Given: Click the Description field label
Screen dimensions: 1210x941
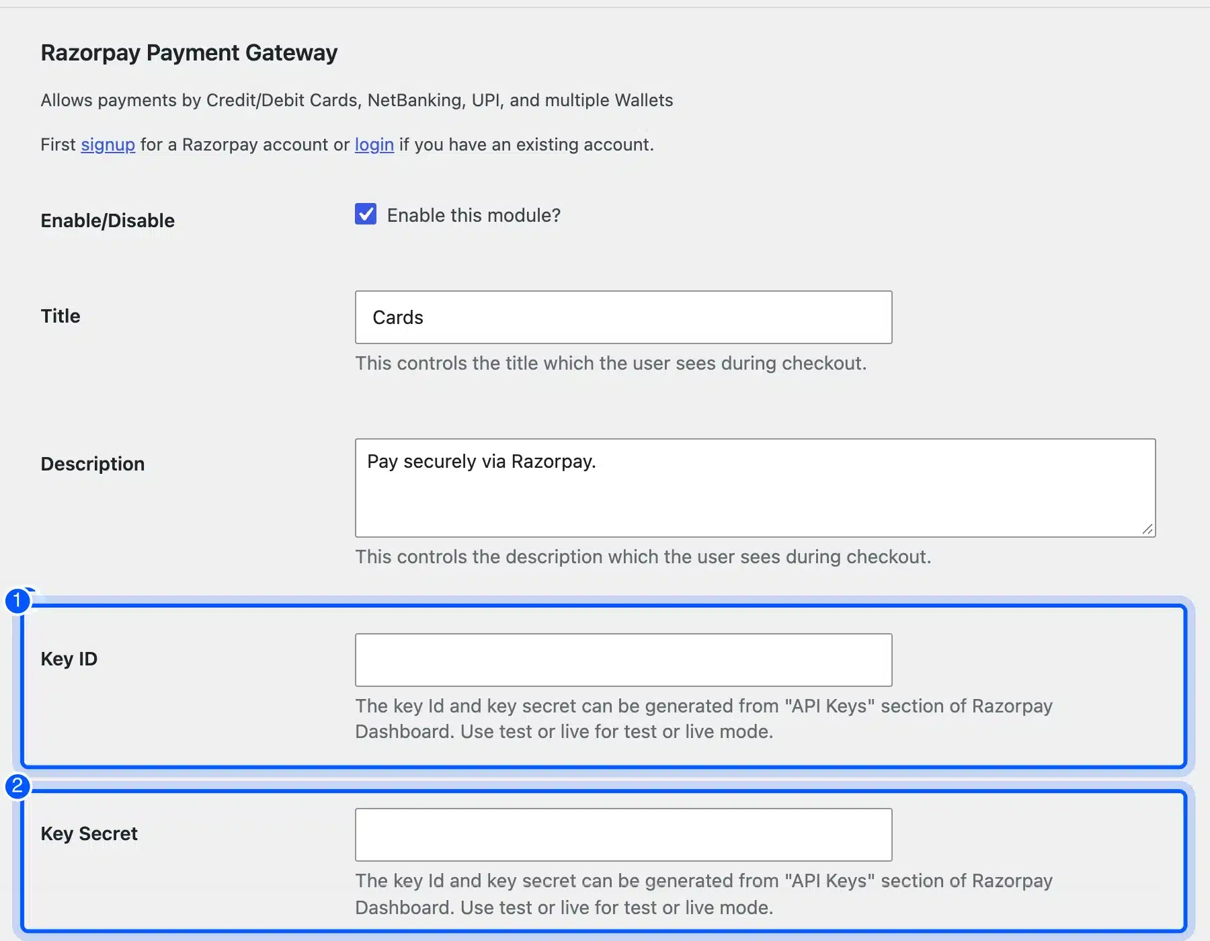Looking at the screenshot, I should click(x=93, y=464).
